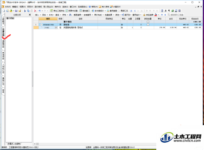Open the 补充 dropdown

click(x=52, y=15)
